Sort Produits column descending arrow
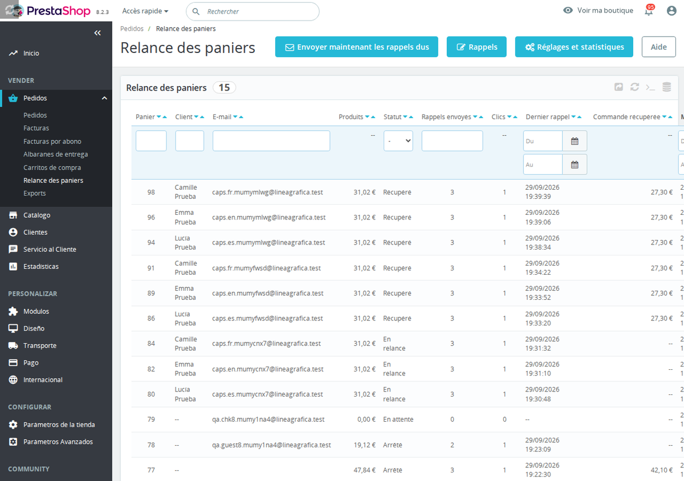684x481 pixels. point(367,117)
